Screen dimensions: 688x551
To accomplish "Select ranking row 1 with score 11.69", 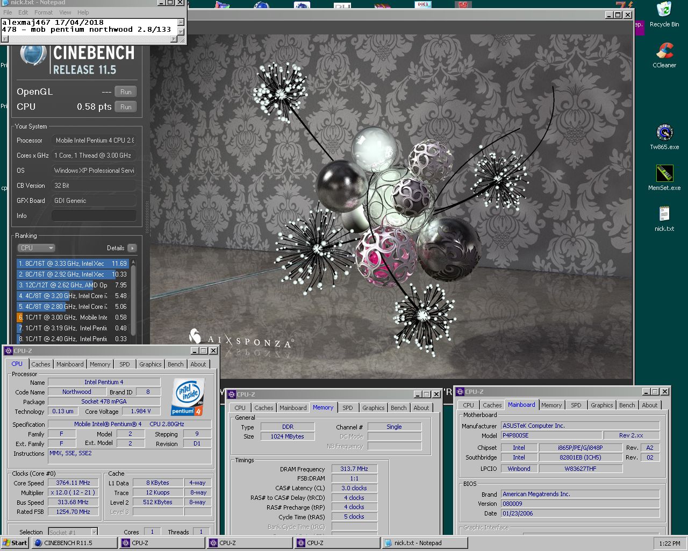I will [73, 264].
